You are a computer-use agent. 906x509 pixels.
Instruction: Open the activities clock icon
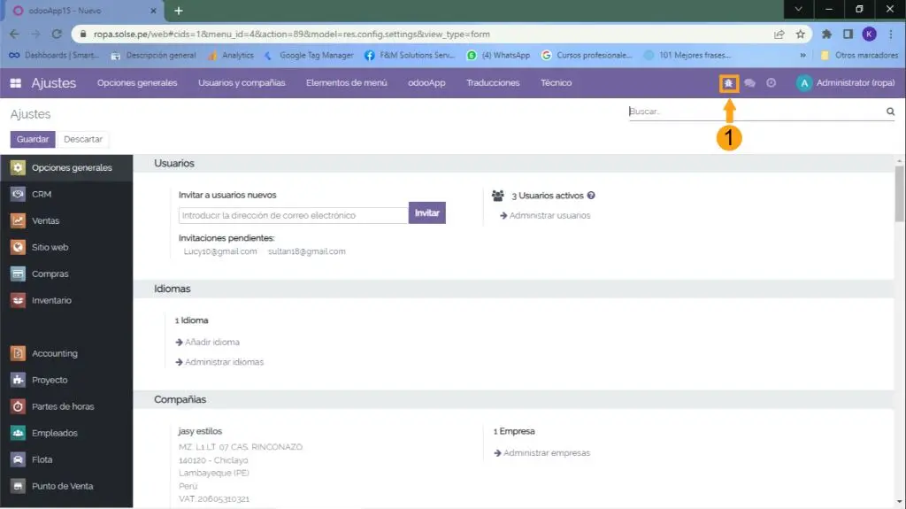point(771,83)
